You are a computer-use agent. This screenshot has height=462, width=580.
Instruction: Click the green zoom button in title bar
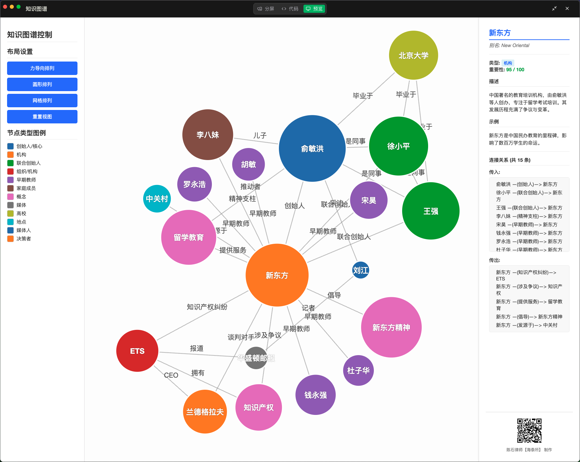pyautogui.click(x=19, y=7)
